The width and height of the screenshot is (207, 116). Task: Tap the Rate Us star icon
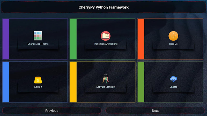(173, 36)
